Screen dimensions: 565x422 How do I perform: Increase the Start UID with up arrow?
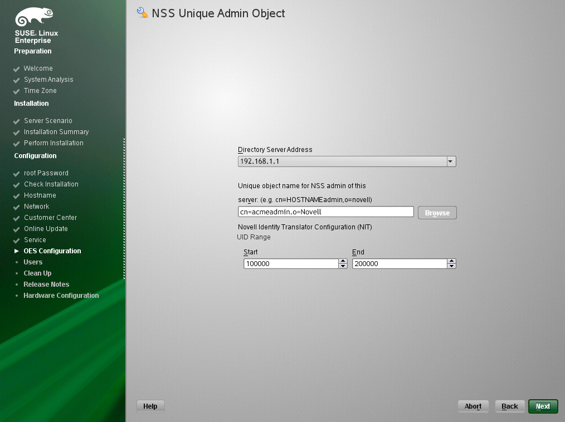click(343, 261)
